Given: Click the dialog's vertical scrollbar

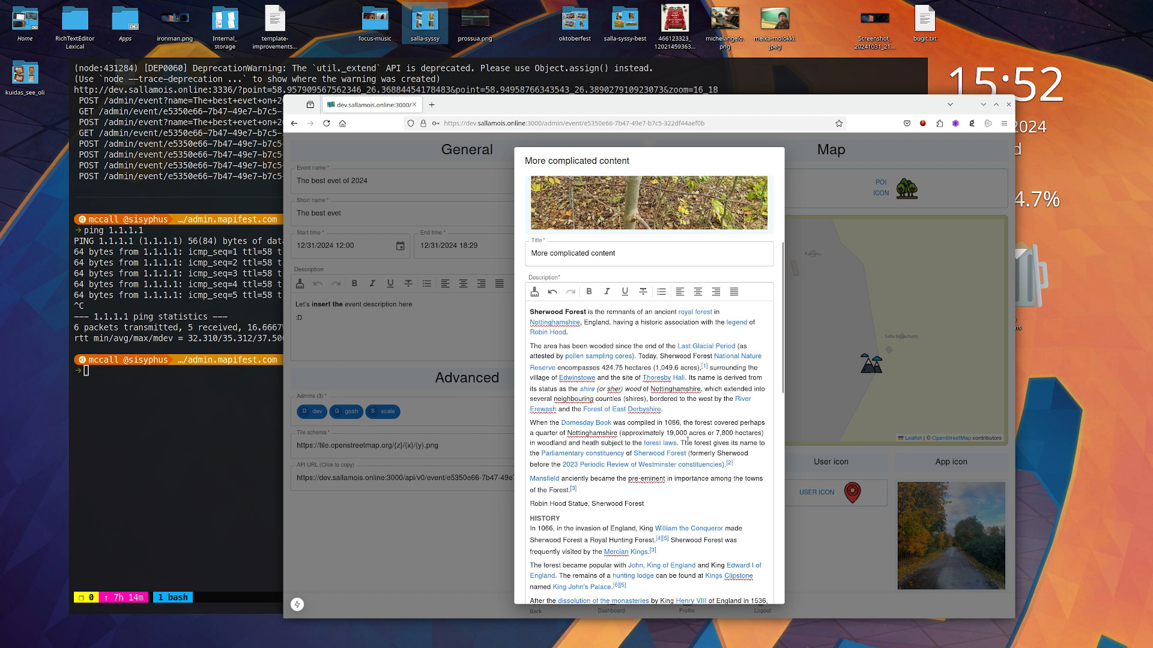Looking at the screenshot, I should (783, 318).
